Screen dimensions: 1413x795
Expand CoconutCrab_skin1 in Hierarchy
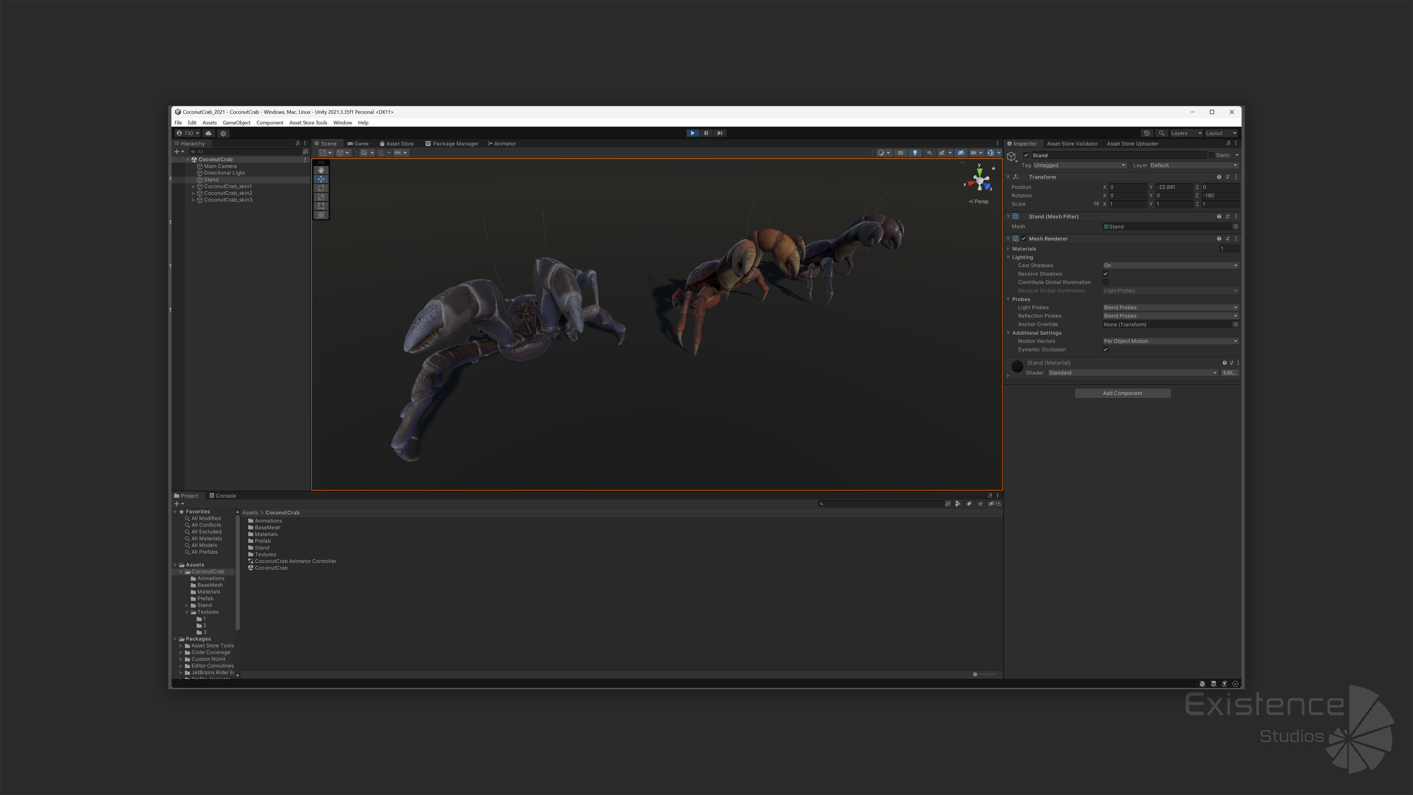pyautogui.click(x=193, y=187)
